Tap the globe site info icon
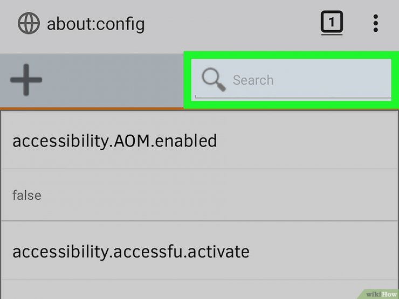 click(x=29, y=23)
